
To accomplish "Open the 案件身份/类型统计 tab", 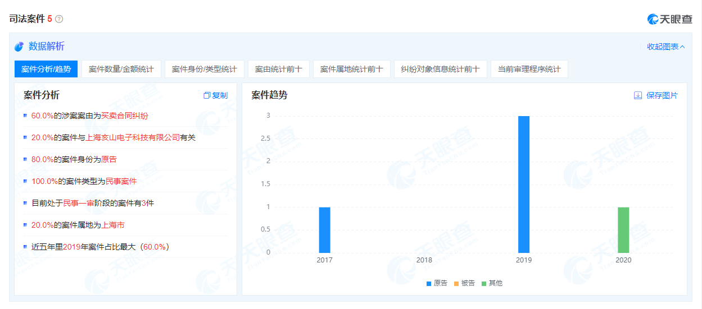I will pyautogui.click(x=205, y=69).
